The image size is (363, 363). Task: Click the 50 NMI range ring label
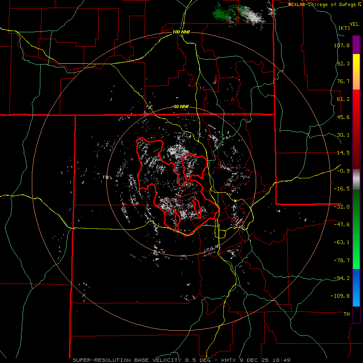[x=181, y=106]
